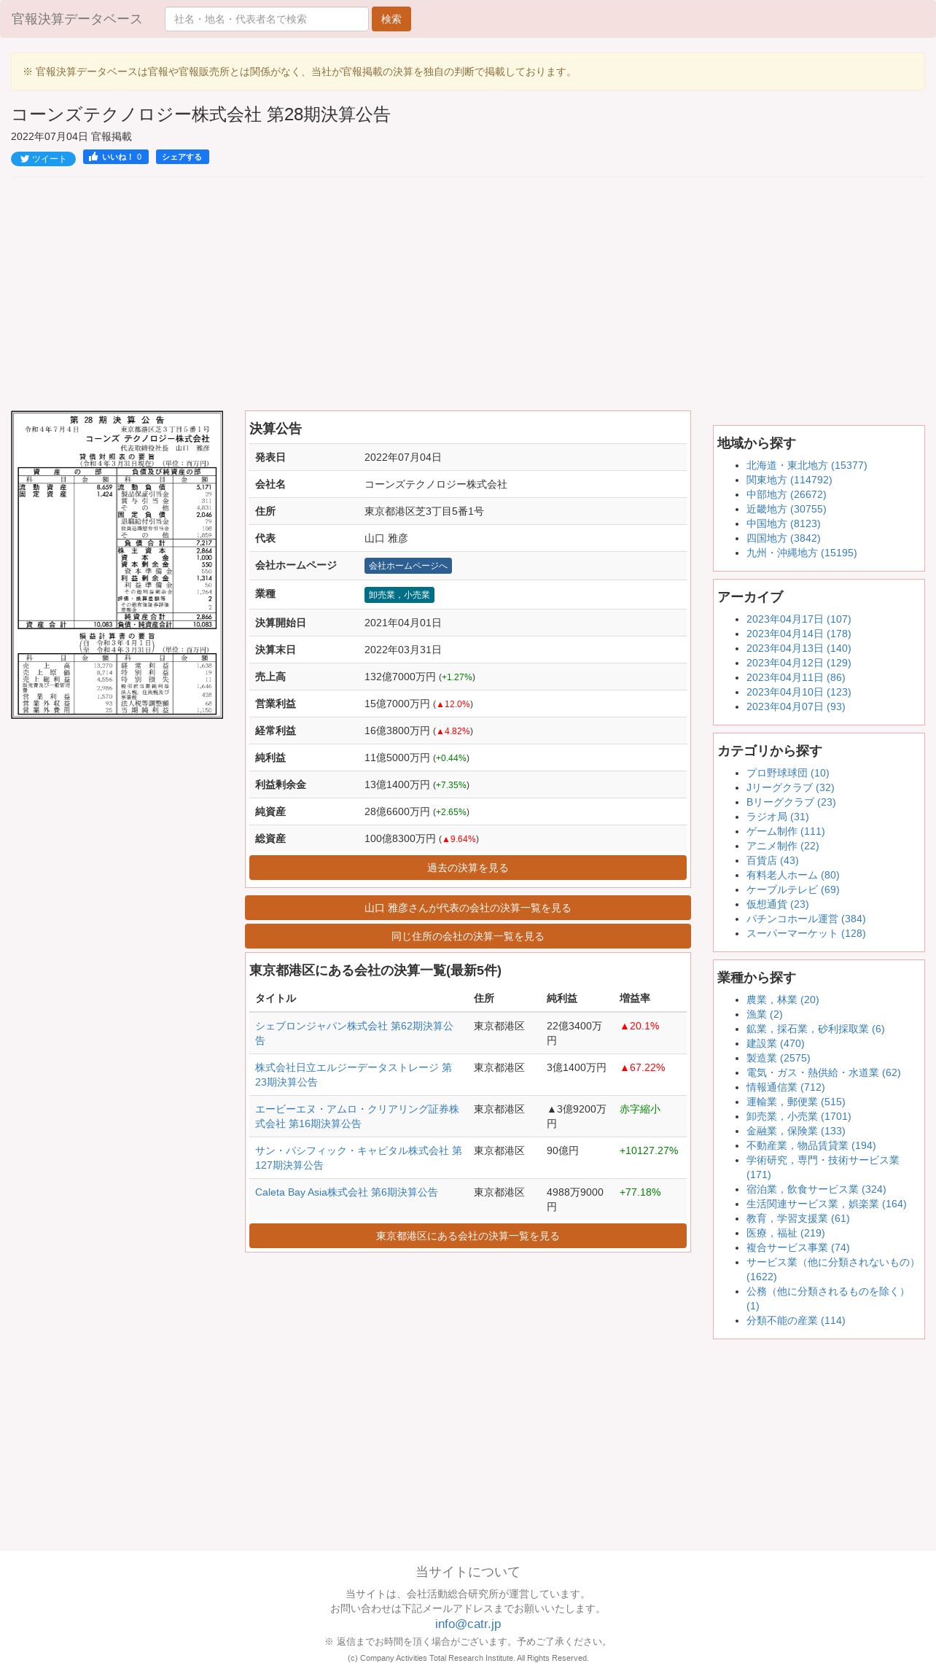
Task: Open サン・パシフィック・キャピタル 第127期決算公告
Action: [x=359, y=1158]
